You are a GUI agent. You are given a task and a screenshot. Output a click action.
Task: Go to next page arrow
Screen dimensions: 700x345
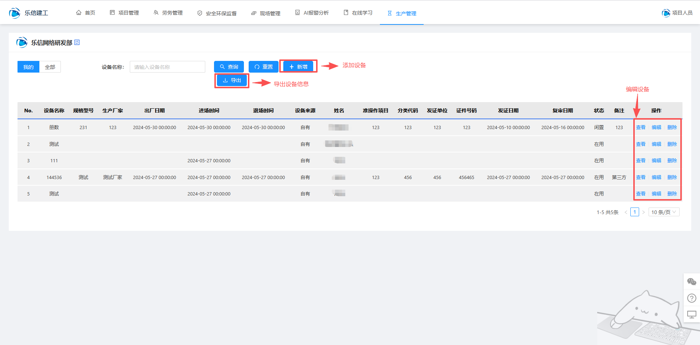pos(643,212)
